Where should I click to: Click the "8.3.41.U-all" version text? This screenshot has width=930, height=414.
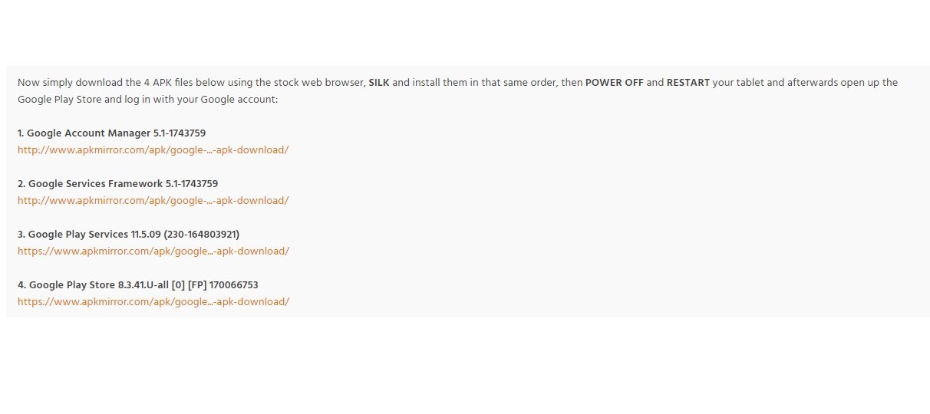point(146,285)
